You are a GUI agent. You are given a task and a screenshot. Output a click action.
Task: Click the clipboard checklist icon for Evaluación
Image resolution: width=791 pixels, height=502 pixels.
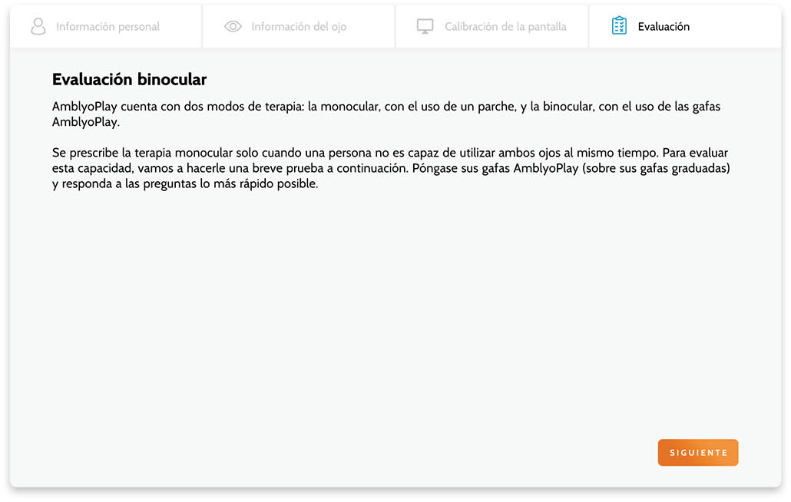(619, 25)
